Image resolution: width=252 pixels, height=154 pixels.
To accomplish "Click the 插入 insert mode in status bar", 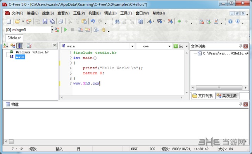I will [59, 149].
